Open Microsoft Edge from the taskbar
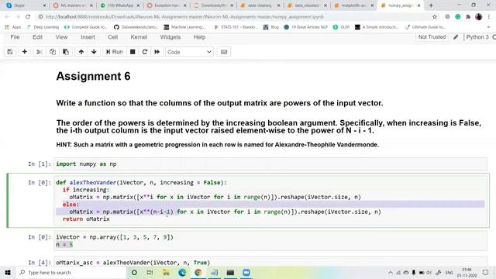 click(182, 272)
